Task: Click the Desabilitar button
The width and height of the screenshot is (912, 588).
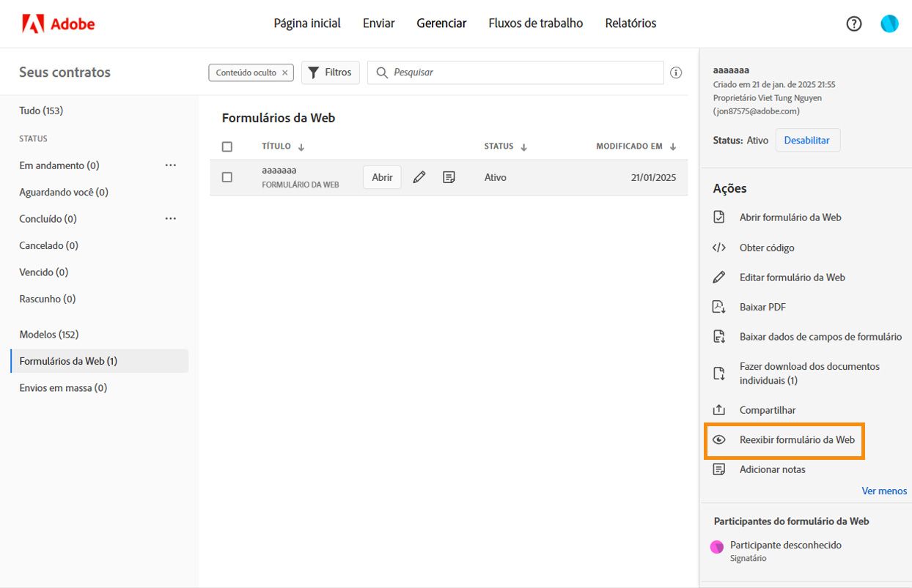Action: tap(807, 140)
